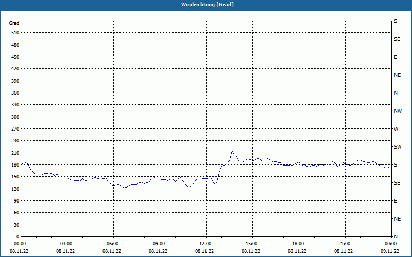Viewport: 412px width, 257px height.
Task: Click the 18:00 time label
Action: click(x=299, y=244)
